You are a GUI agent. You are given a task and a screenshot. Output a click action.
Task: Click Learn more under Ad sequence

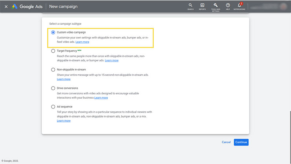(64, 121)
